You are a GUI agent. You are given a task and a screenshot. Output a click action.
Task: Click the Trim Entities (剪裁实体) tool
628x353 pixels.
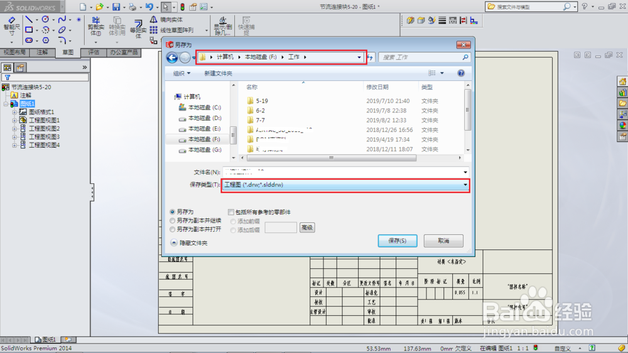pyautogui.click(x=95, y=26)
